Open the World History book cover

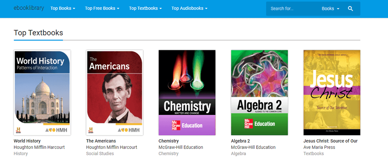coord(42,93)
